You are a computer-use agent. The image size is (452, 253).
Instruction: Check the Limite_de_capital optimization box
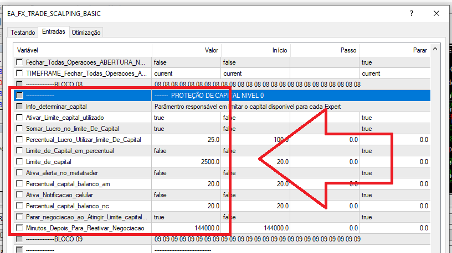[x=20, y=162]
